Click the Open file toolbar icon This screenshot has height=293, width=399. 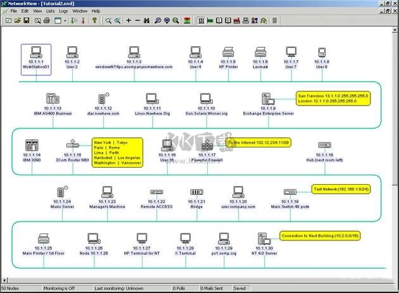coord(17,21)
